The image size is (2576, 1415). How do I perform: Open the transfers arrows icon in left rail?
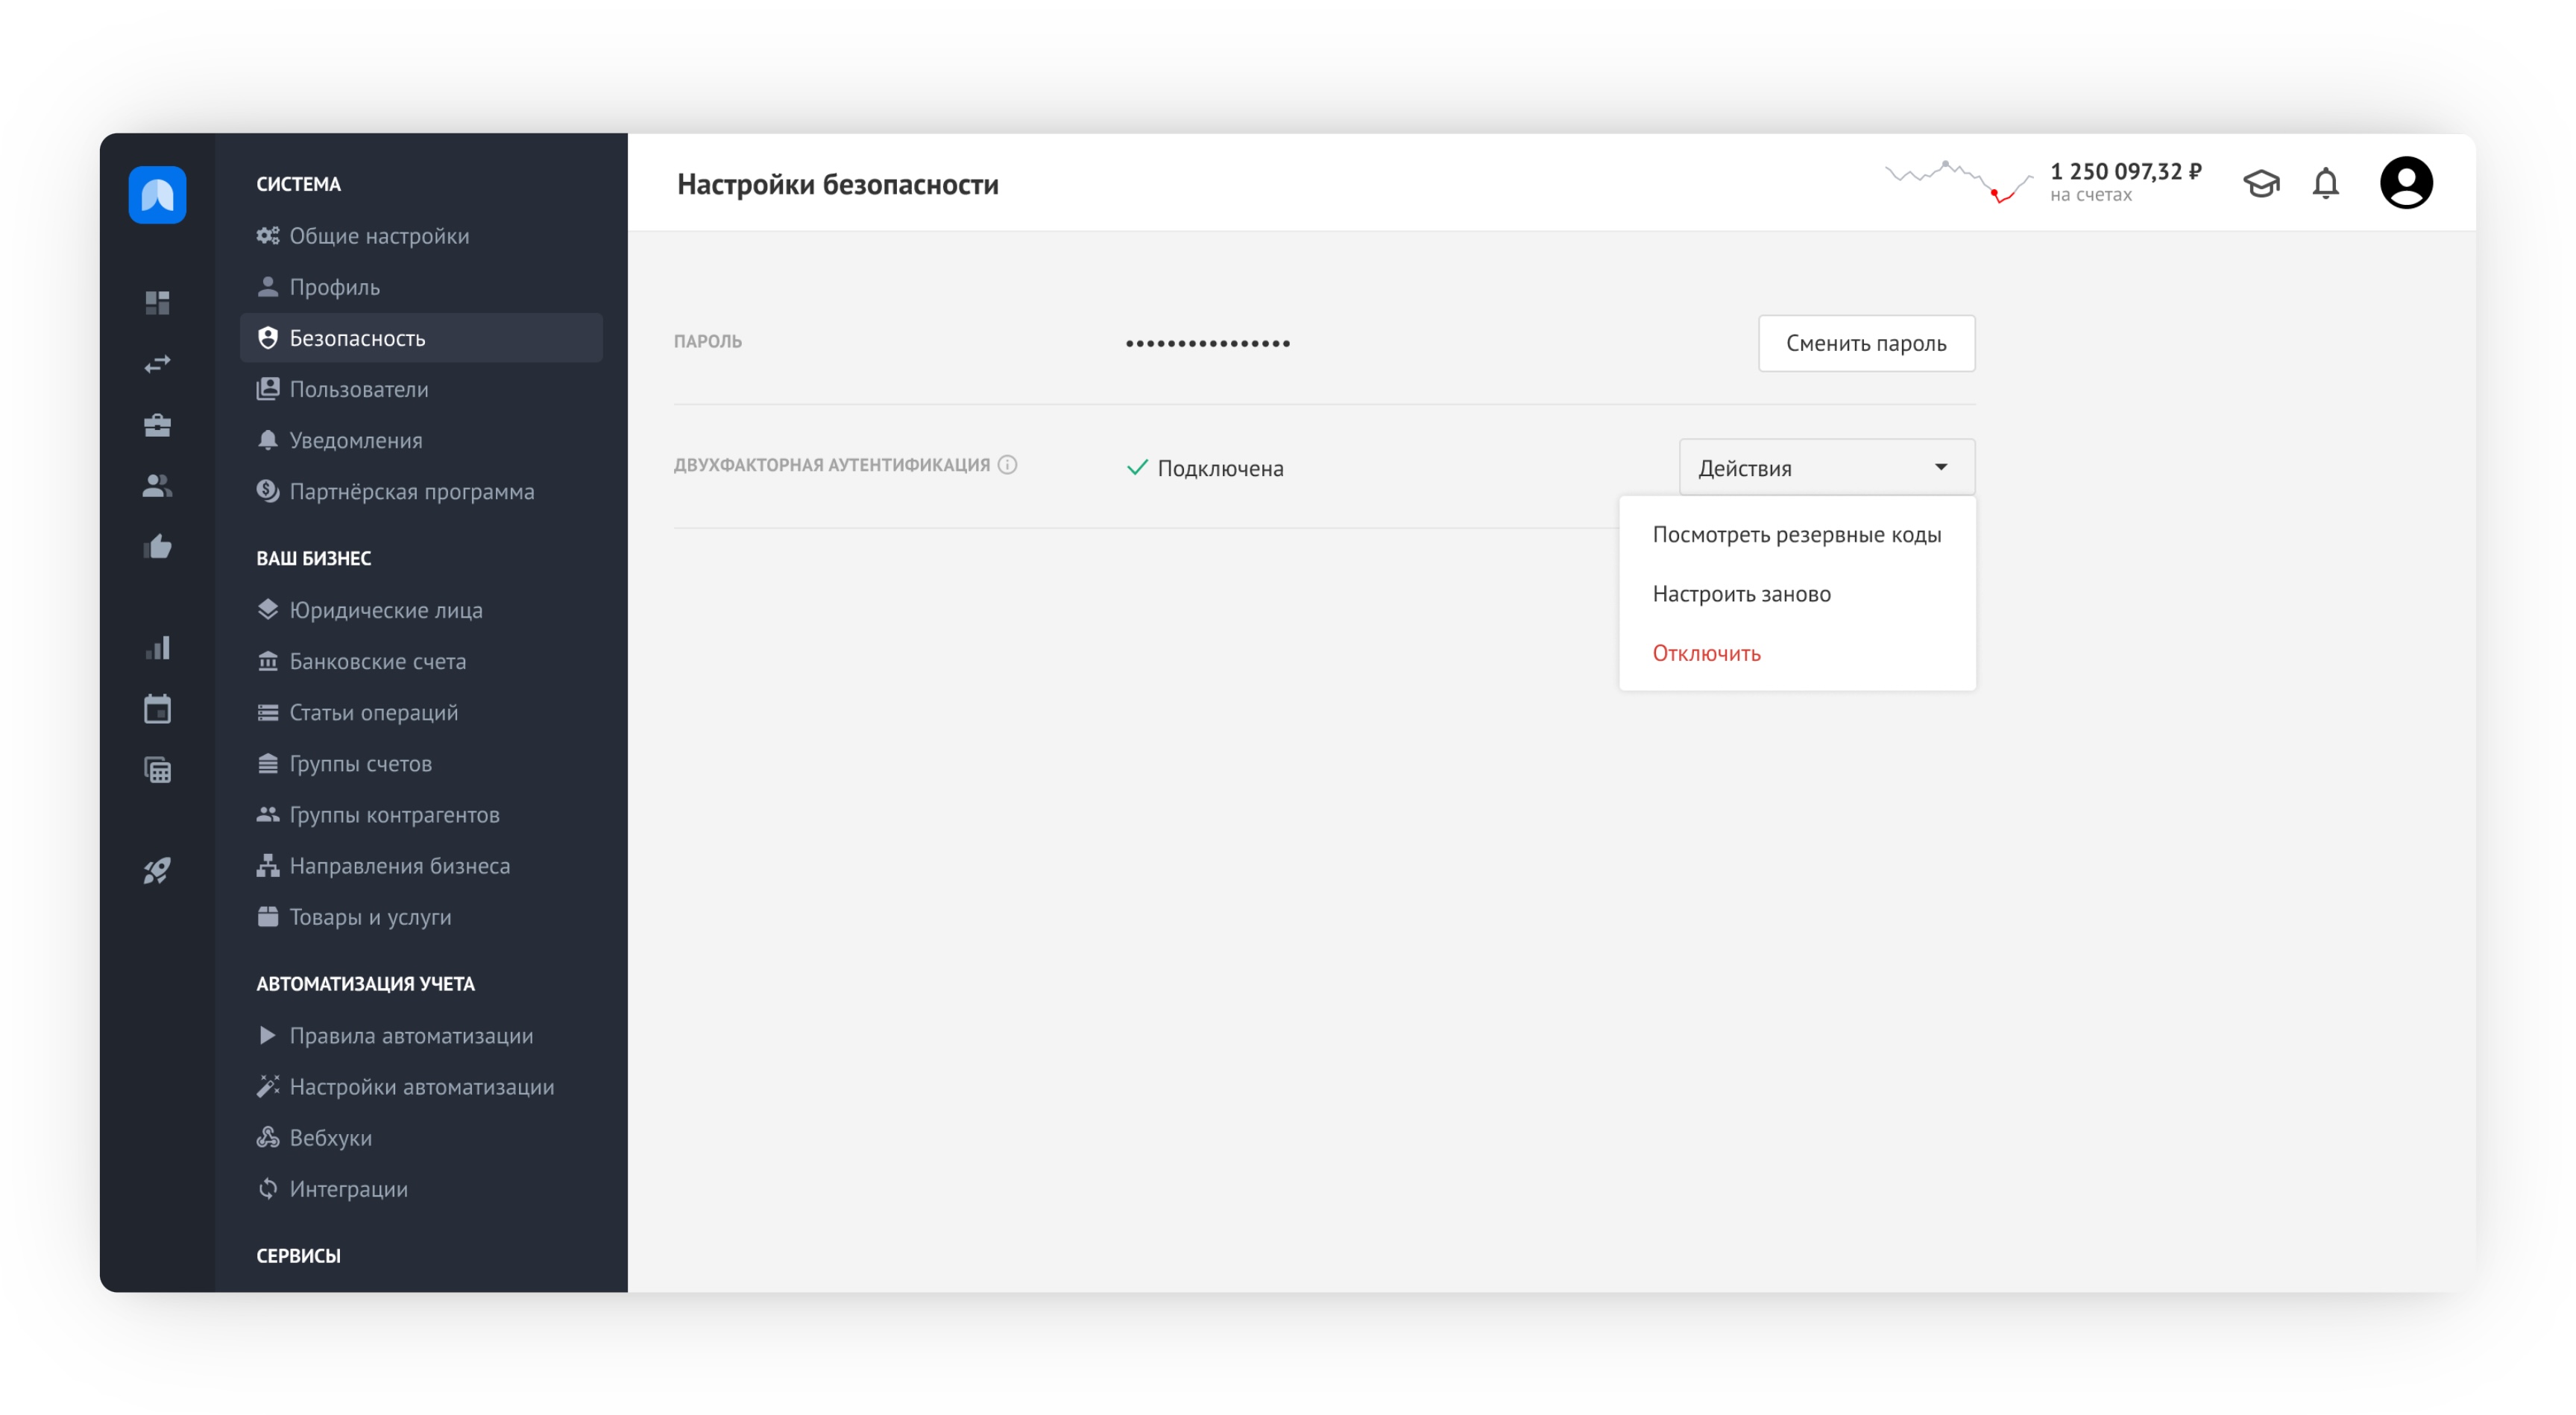click(157, 364)
